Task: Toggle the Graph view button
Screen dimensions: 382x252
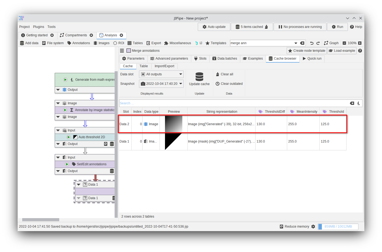Action: [x=331, y=43]
